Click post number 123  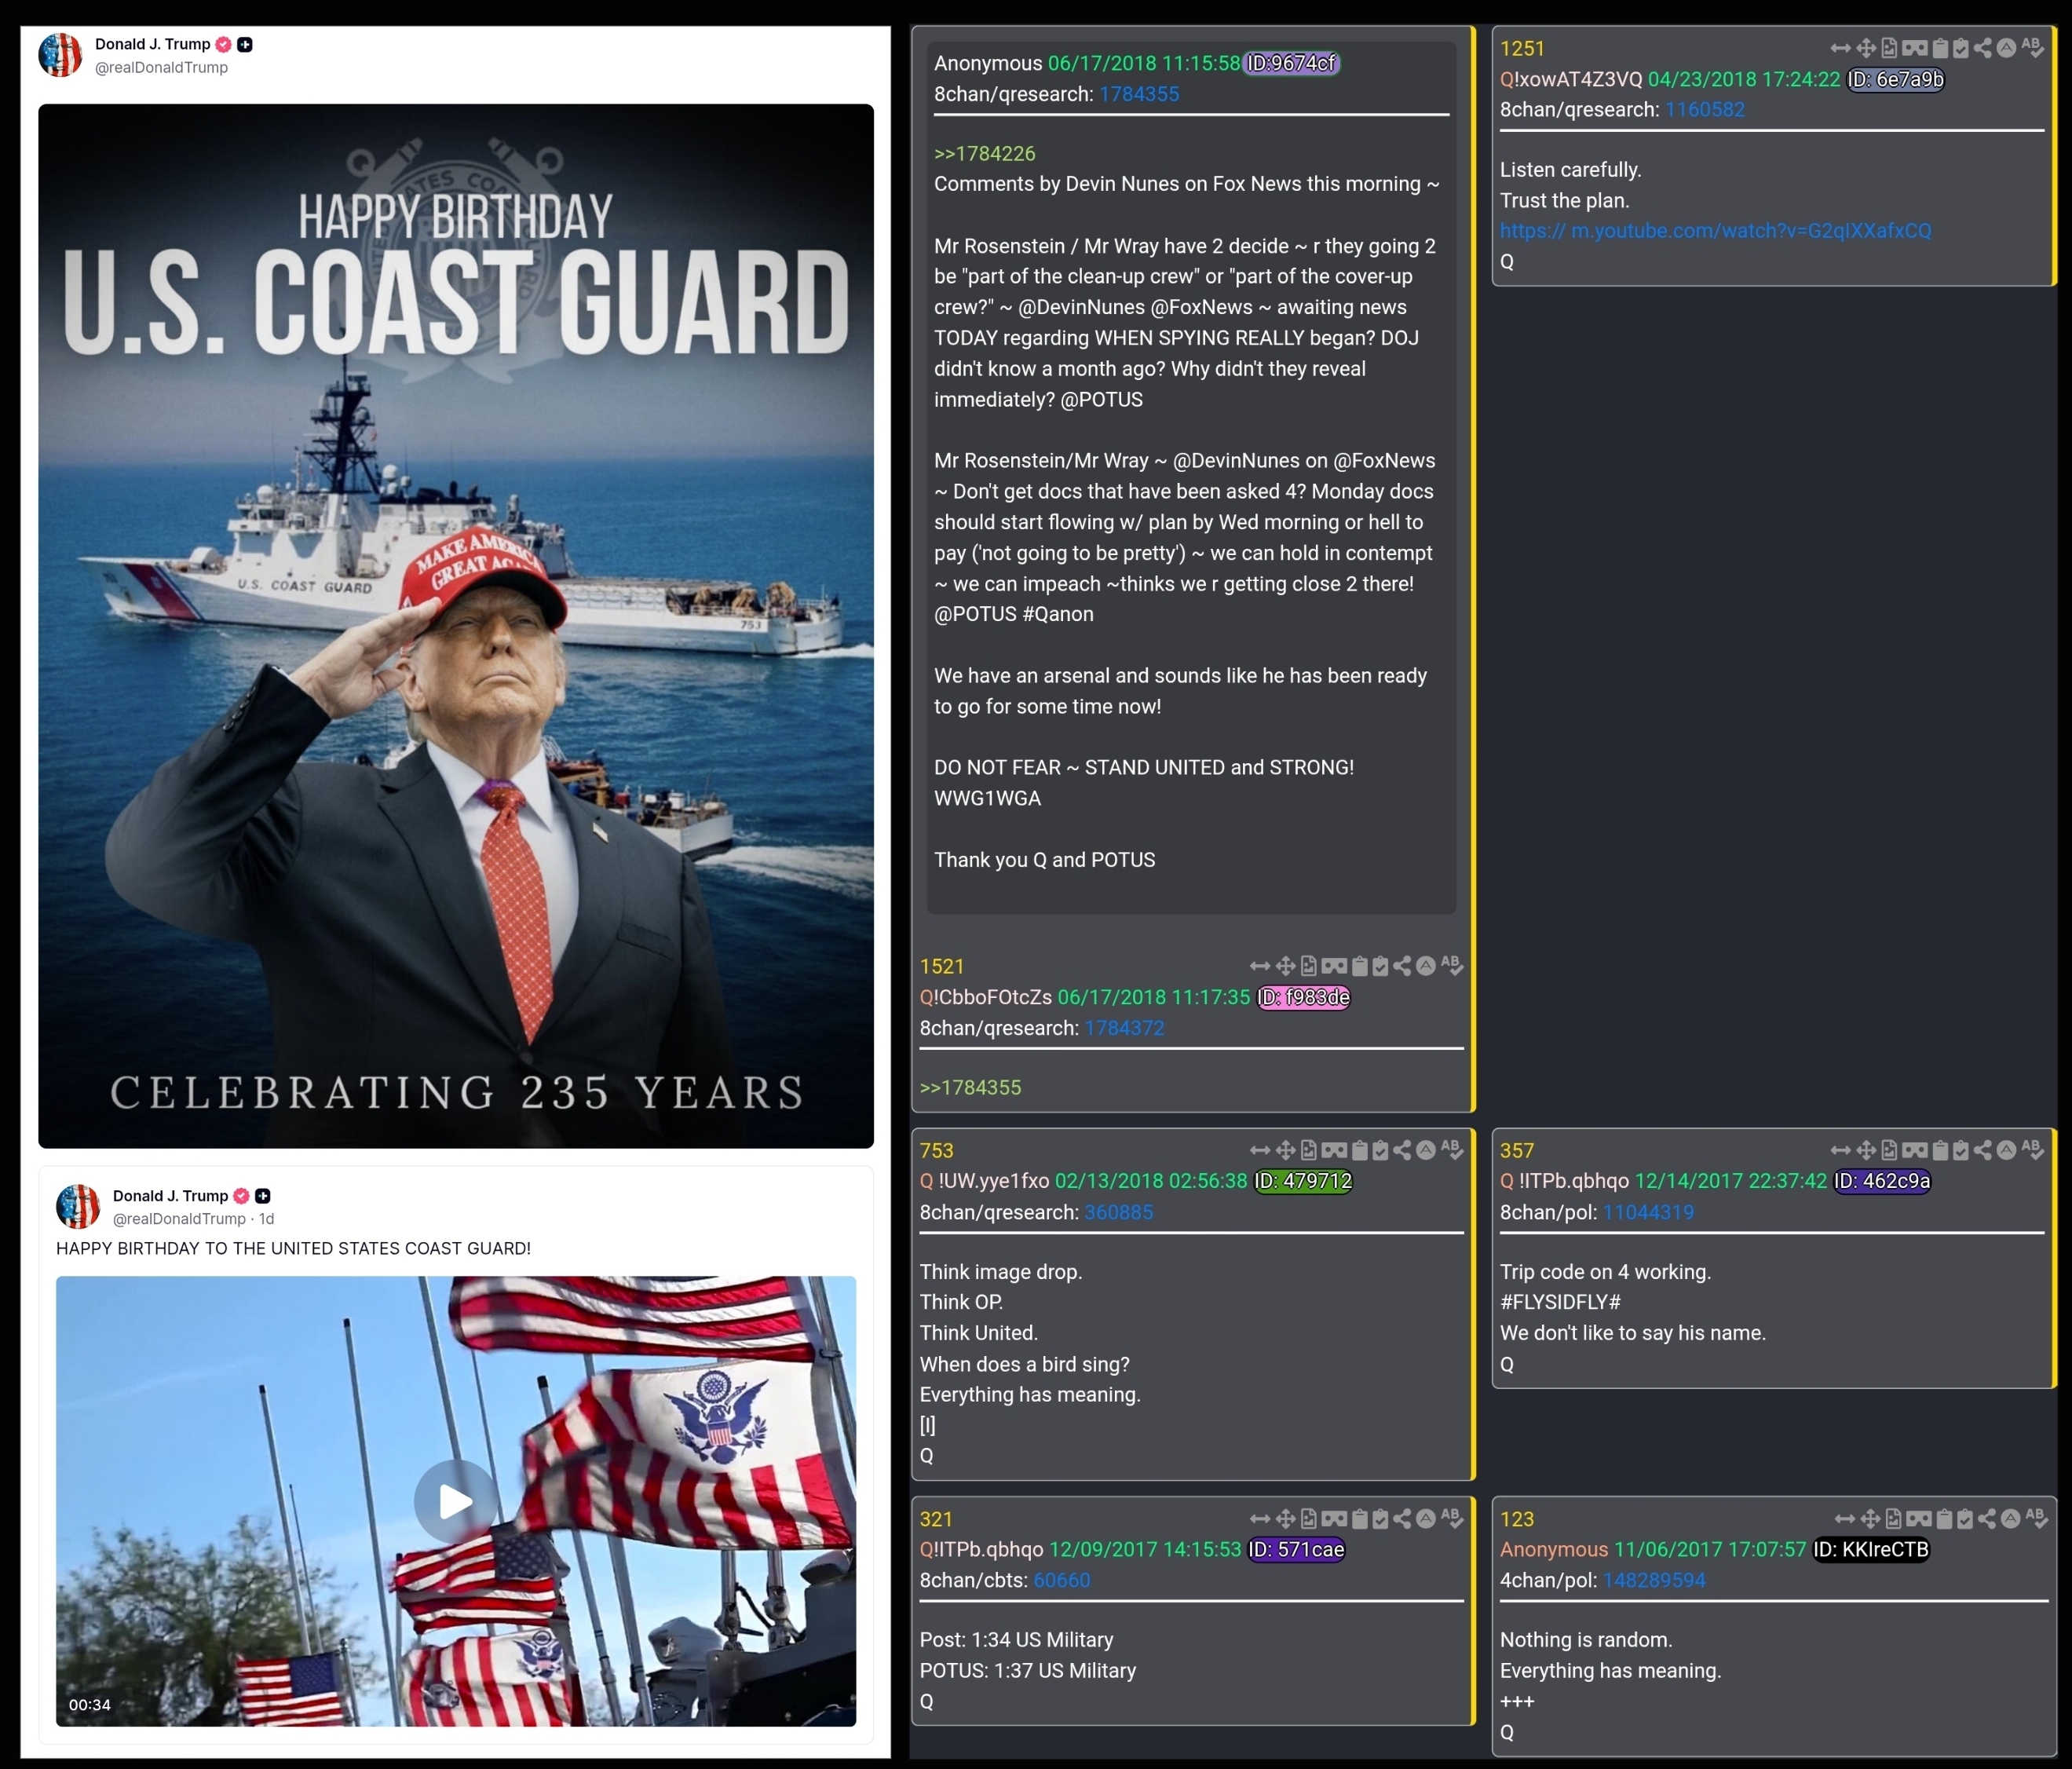coord(1516,1519)
